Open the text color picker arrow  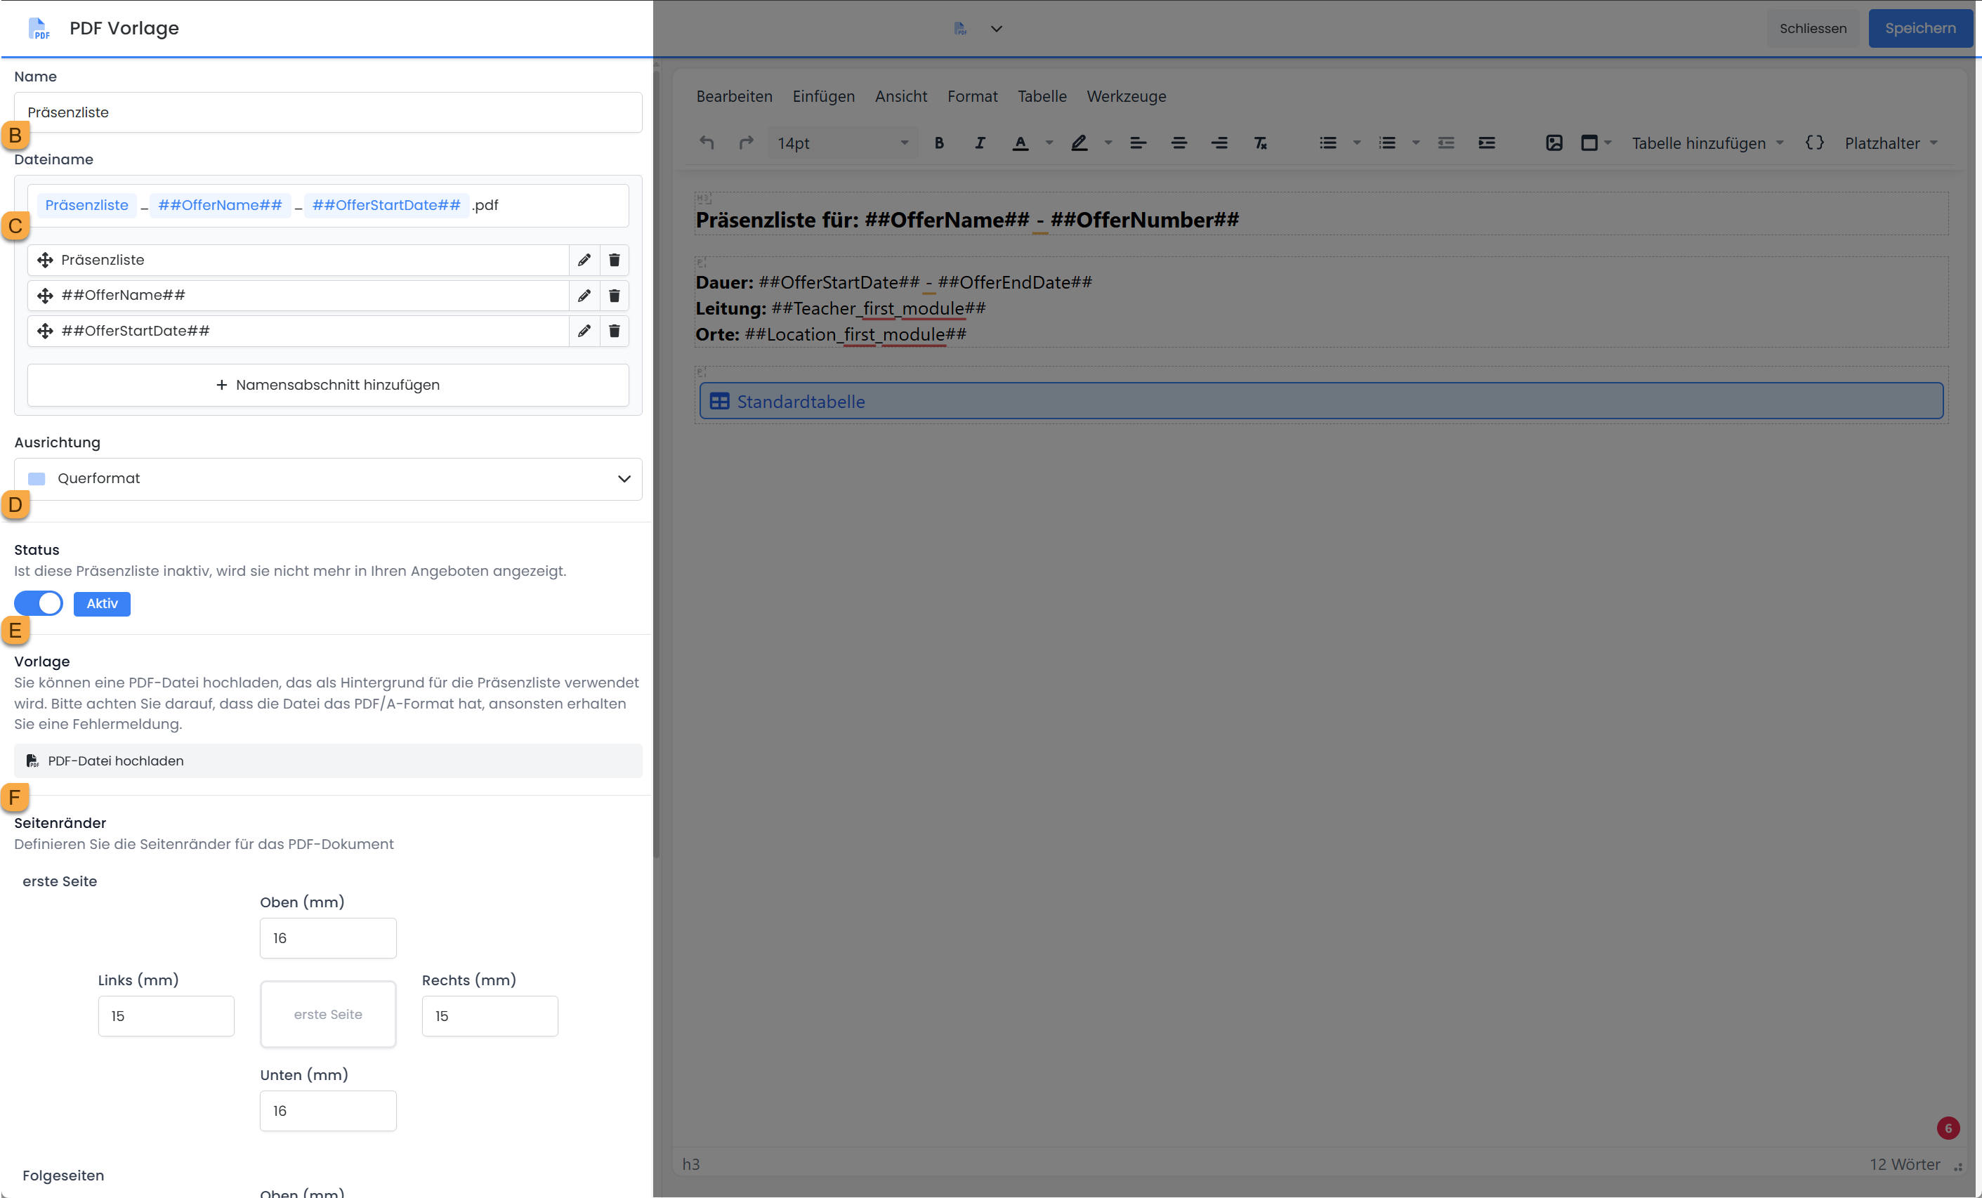tap(1049, 143)
